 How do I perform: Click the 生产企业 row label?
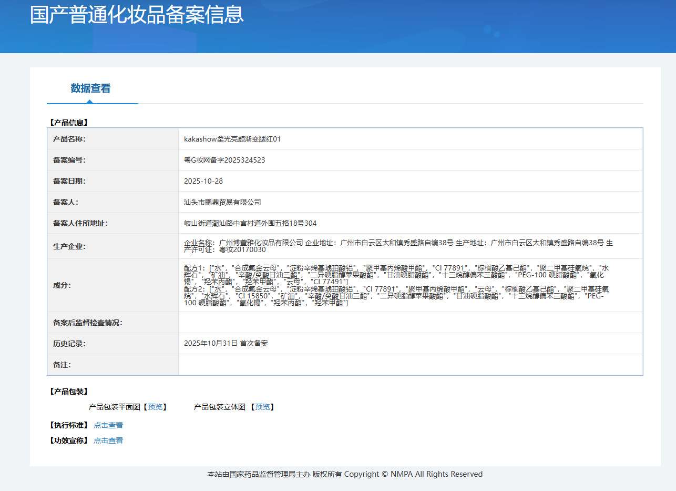tap(69, 246)
